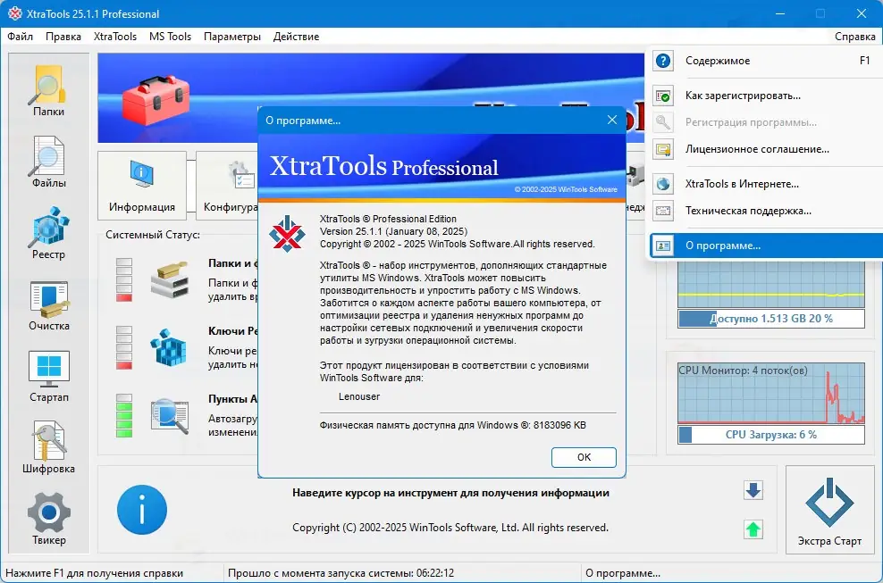The image size is (883, 583).
Task: Choose Лицензионное соглашение menu entry
Action: [x=766, y=150]
